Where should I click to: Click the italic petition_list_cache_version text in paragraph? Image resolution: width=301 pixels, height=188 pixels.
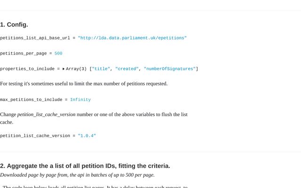tap(46, 114)
